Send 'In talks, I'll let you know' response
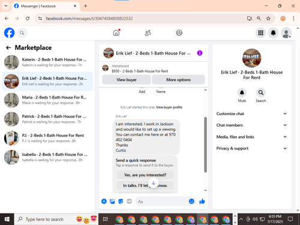300x225 pixels. tap(145, 185)
